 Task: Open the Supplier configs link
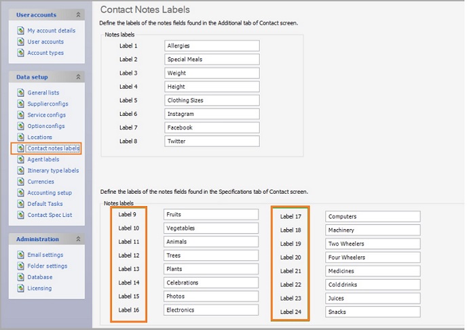[x=48, y=104]
